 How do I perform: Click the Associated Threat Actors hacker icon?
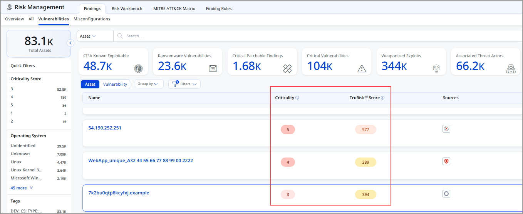(511, 68)
